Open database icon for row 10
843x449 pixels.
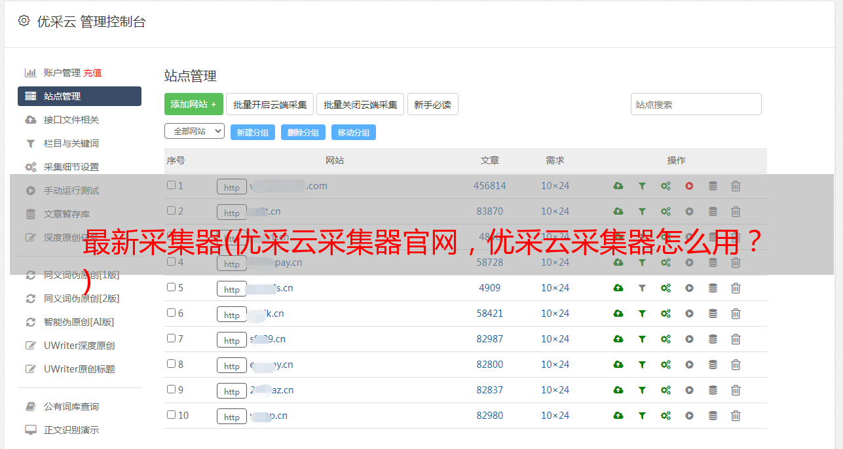[x=713, y=416]
